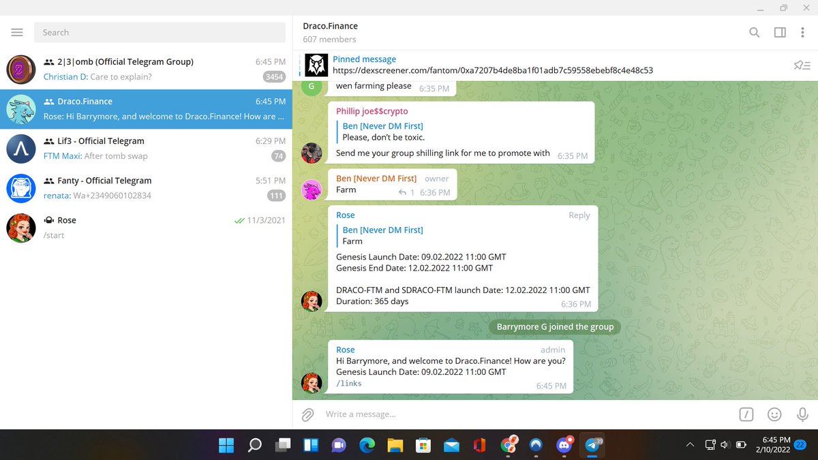Open the Mail app from taskbar
Screen dimensions: 818x460
coord(451,446)
